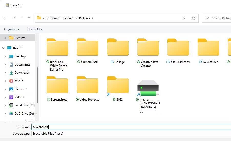
Task: Select Pictures in the address path
Action: [85, 18]
